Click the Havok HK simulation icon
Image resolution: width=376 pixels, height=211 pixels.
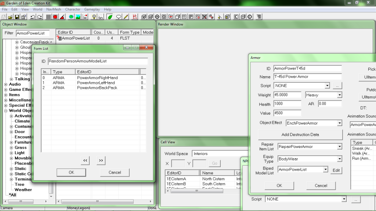pyautogui.click(x=85, y=17)
